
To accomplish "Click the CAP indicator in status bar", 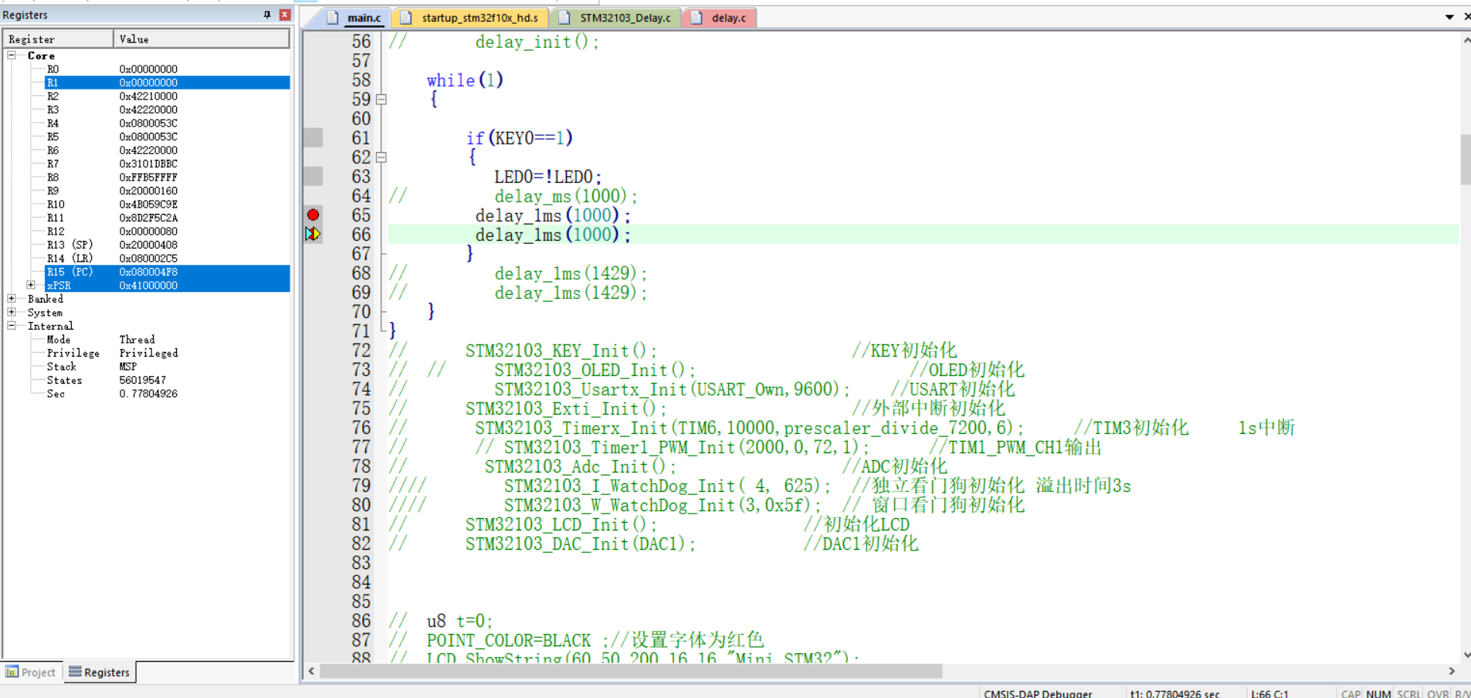I will (x=1351, y=693).
